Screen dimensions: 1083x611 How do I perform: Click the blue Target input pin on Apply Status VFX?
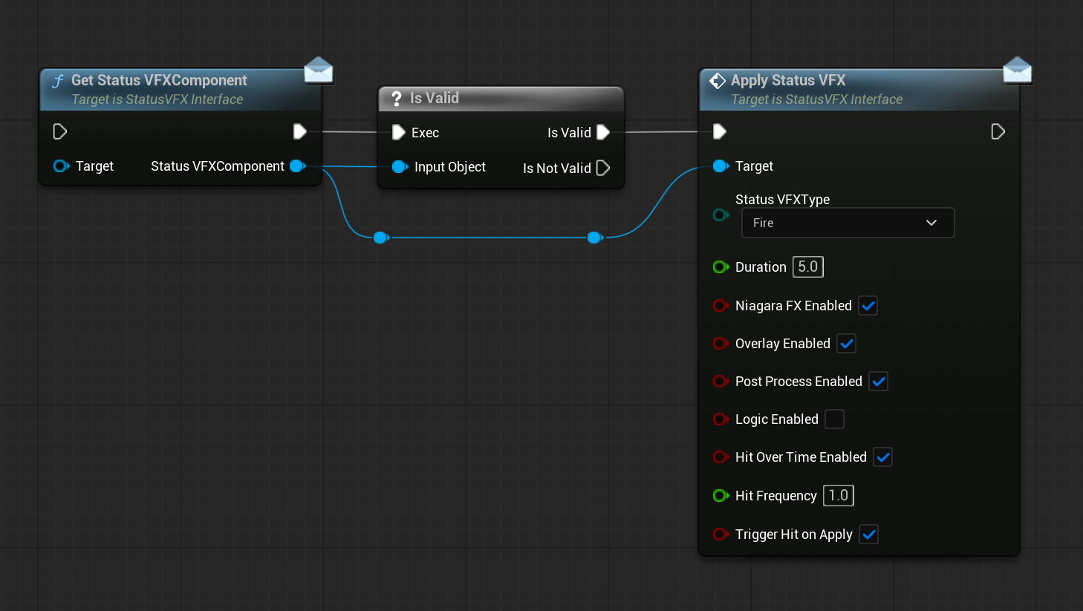click(720, 166)
